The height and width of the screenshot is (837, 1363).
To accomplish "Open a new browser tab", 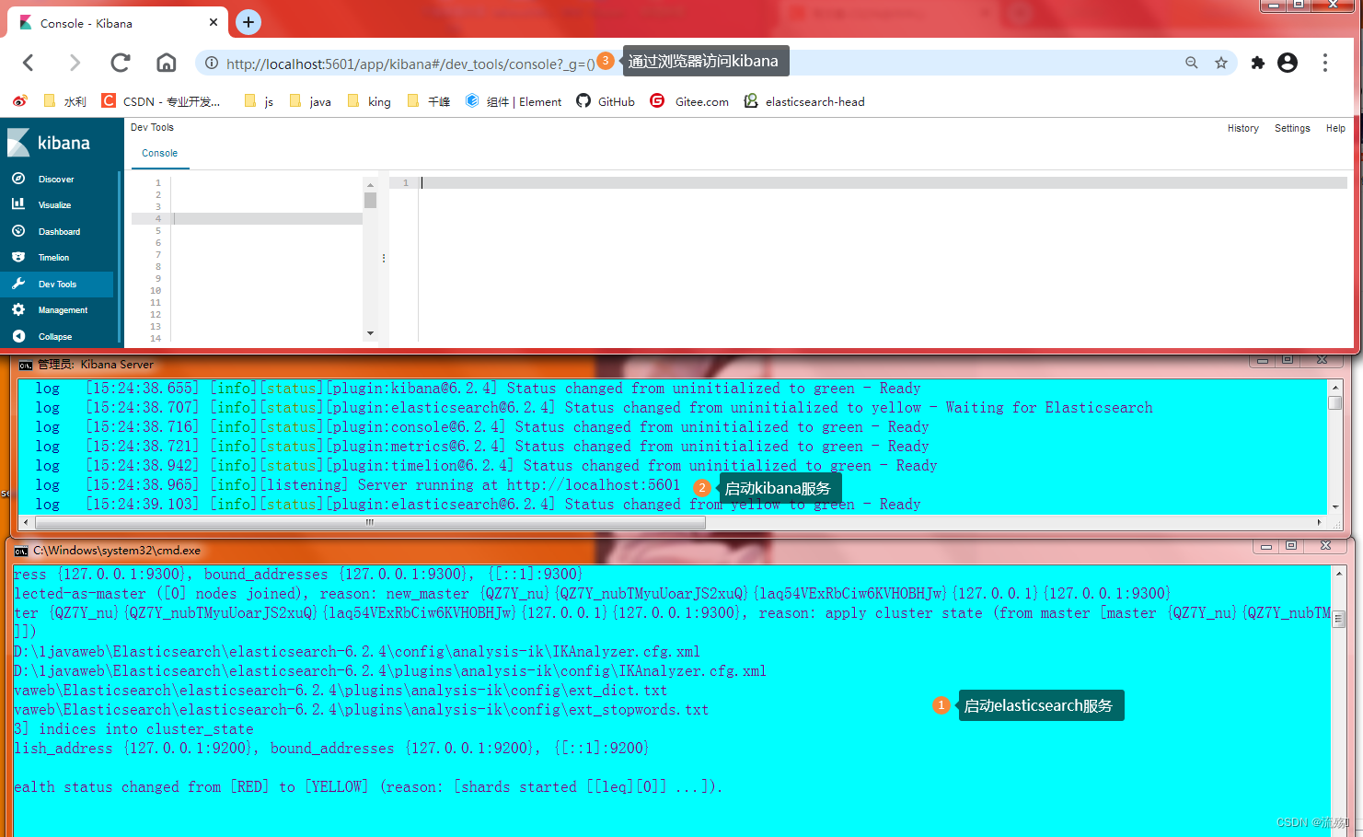I will (248, 22).
